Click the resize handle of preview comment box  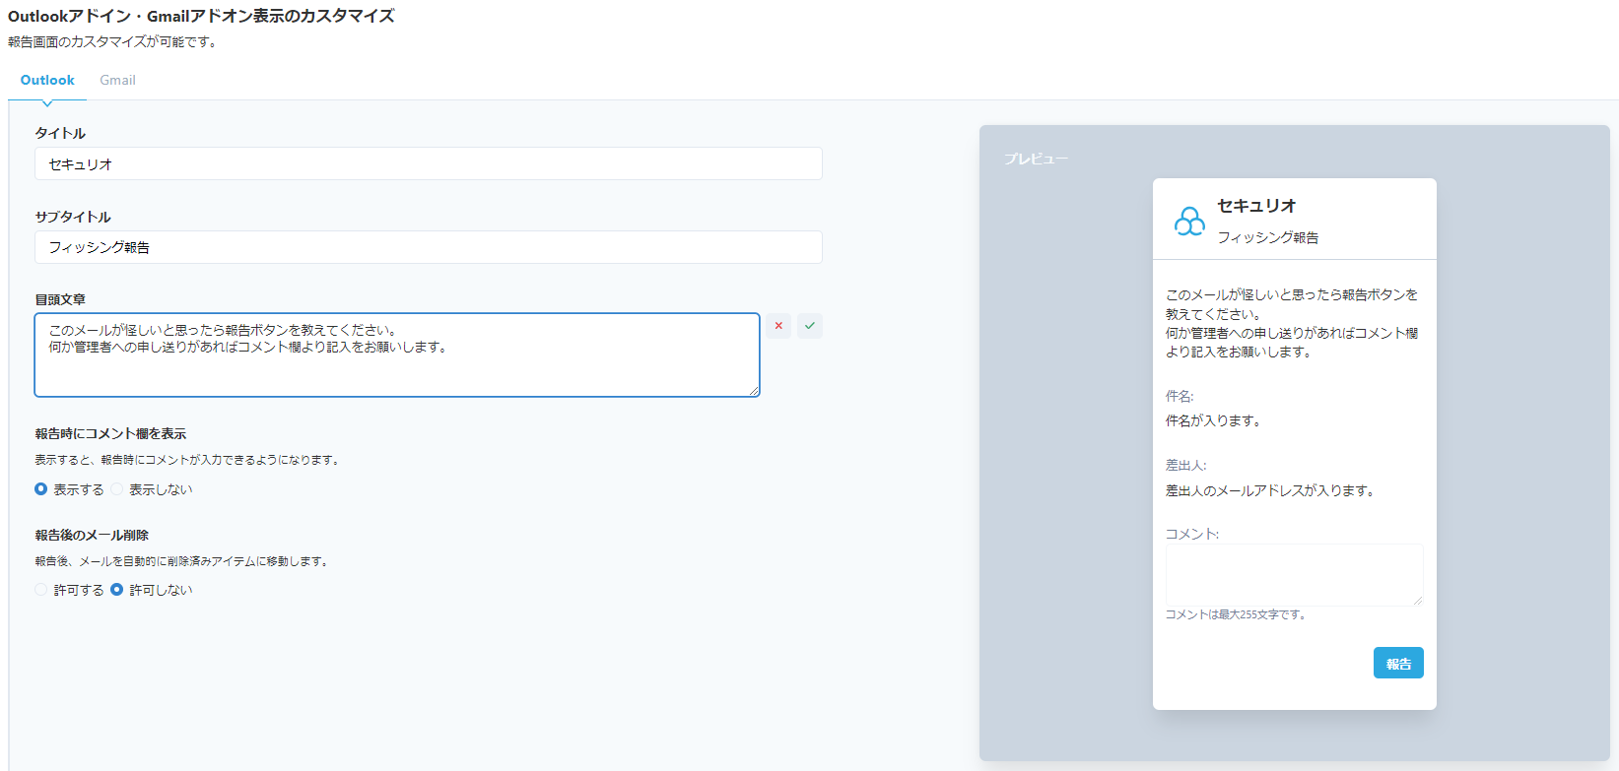tap(1418, 600)
